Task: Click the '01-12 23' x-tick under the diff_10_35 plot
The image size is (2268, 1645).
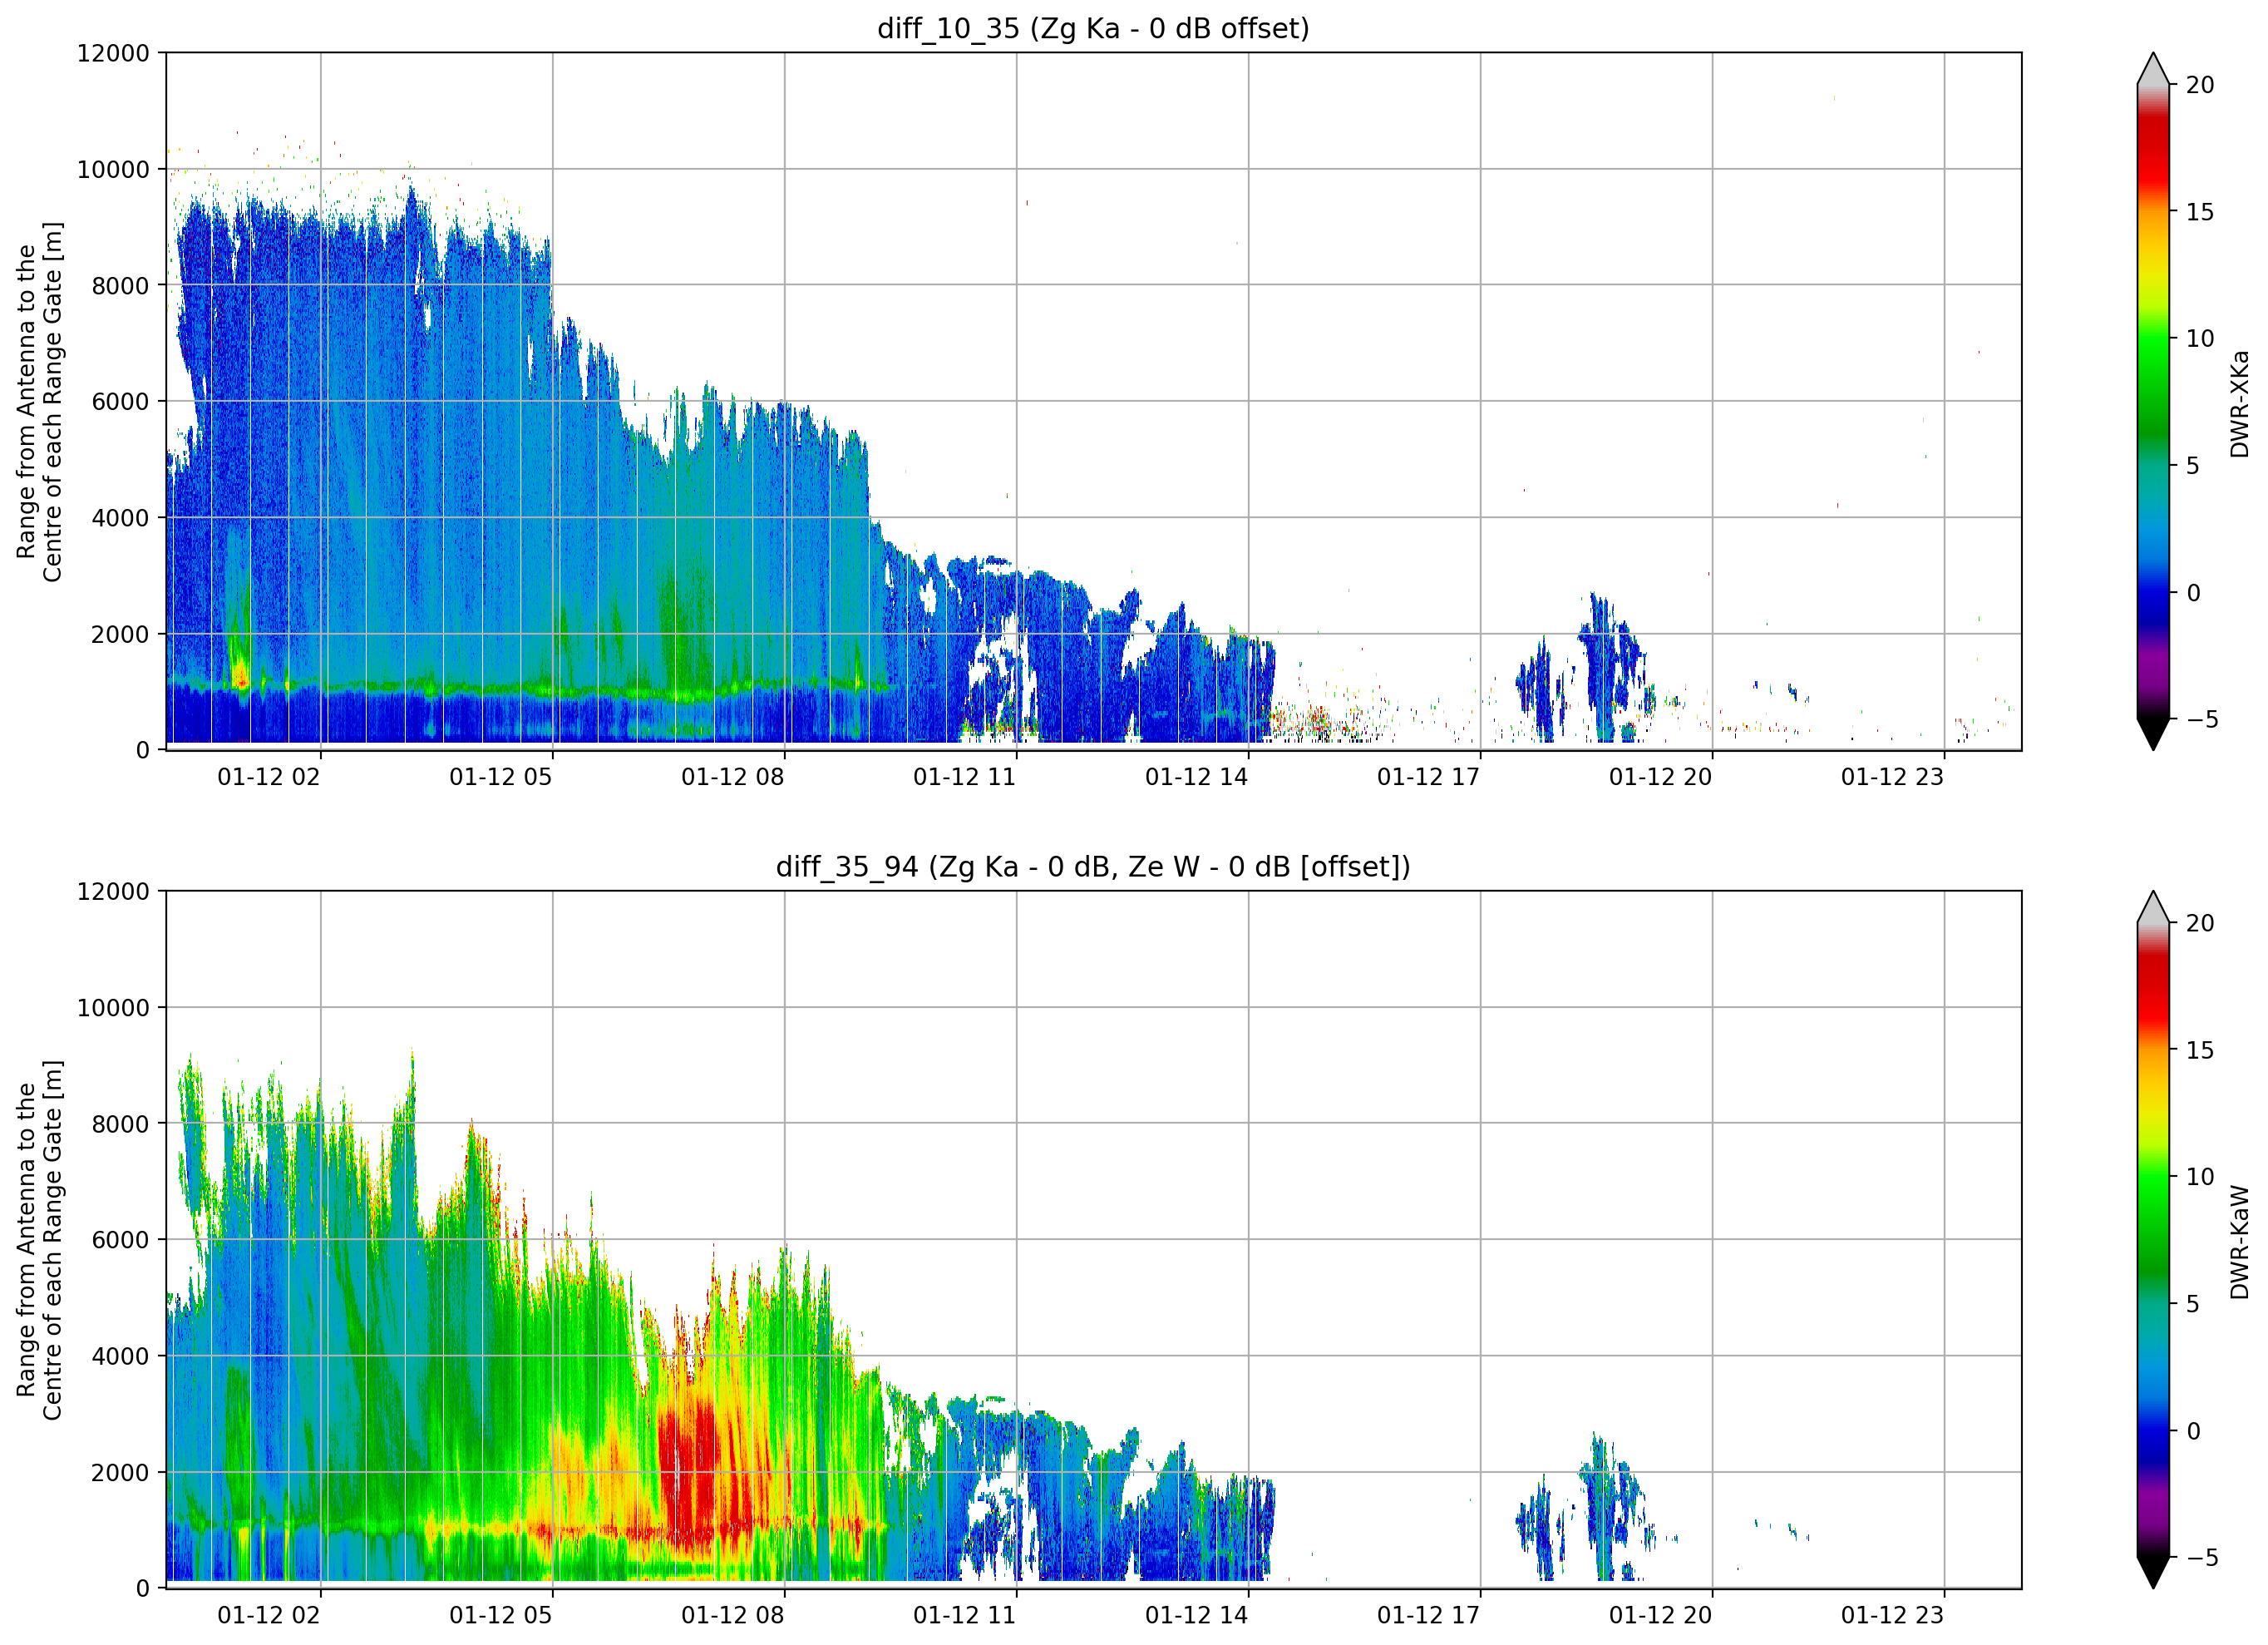Action: 1893,777
